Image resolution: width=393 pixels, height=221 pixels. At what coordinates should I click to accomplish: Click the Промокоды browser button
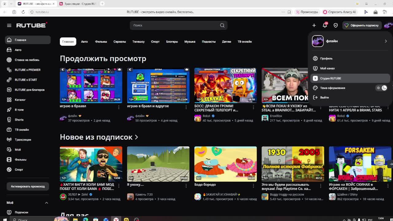[x=307, y=12]
